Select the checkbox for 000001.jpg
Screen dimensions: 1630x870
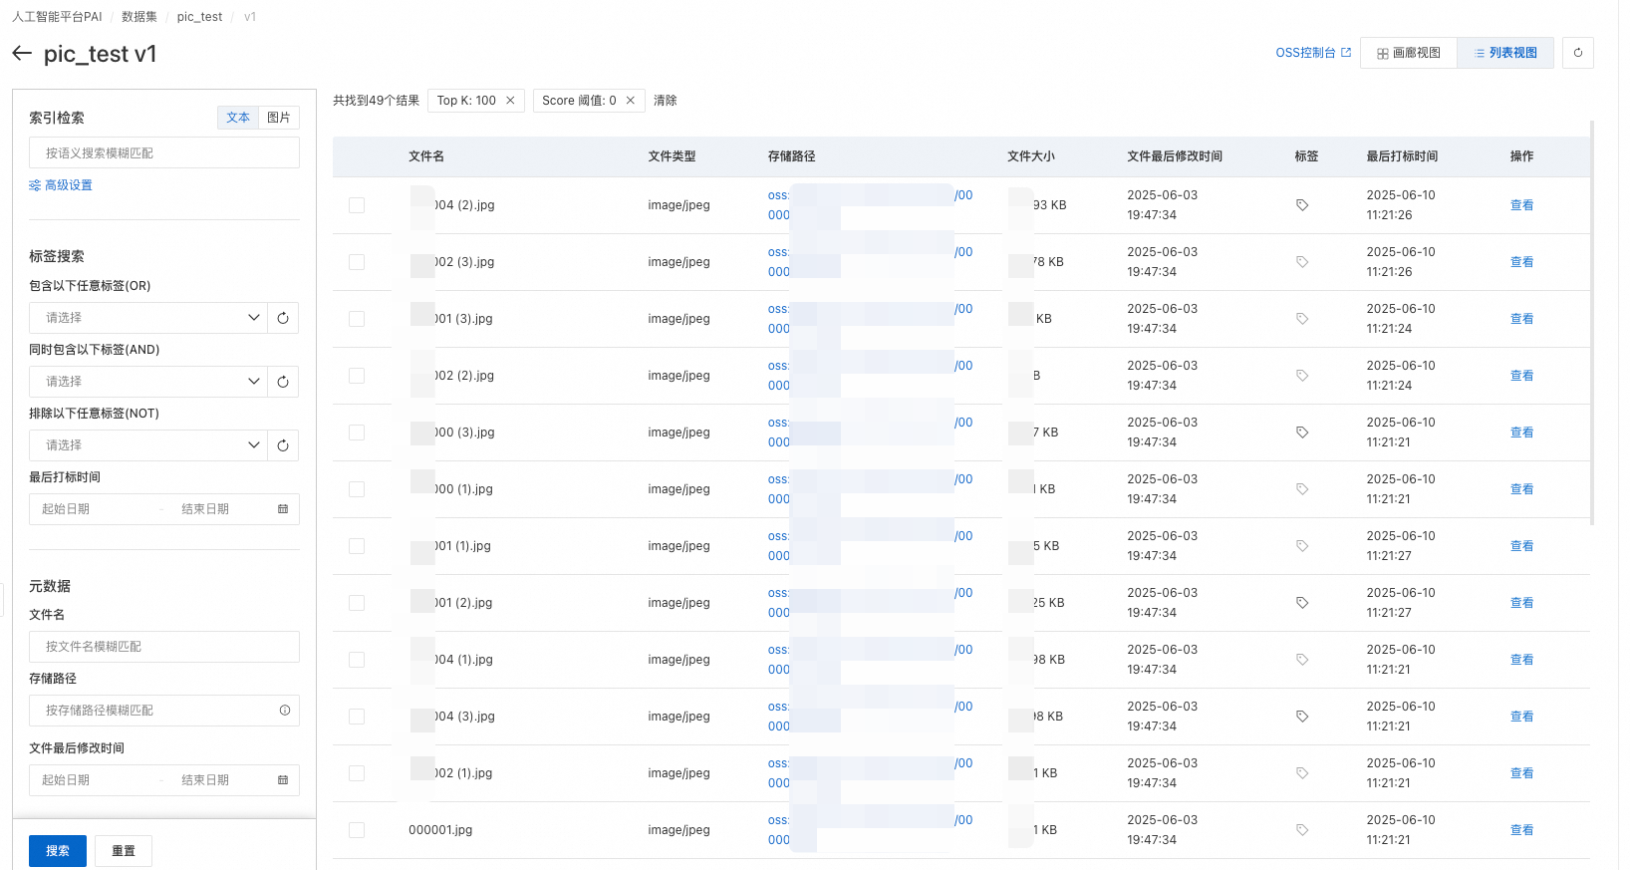click(x=357, y=830)
